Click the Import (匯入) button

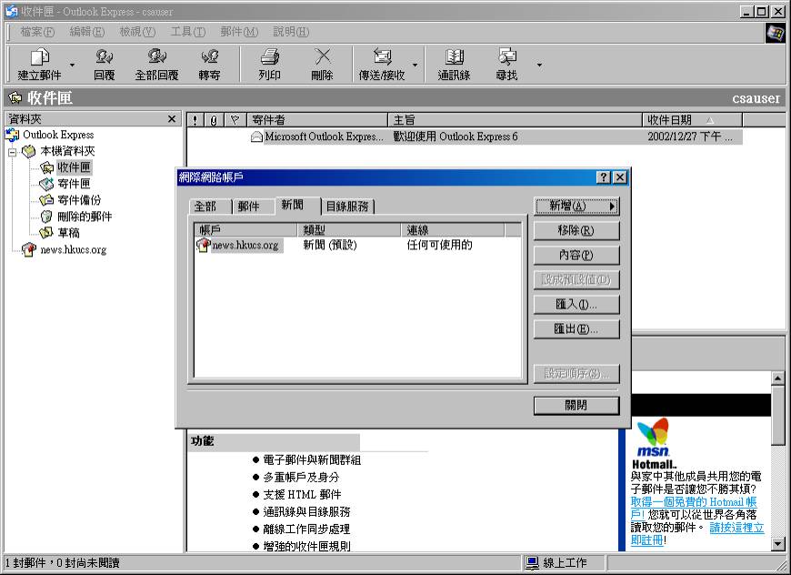click(x=576, y=305)
